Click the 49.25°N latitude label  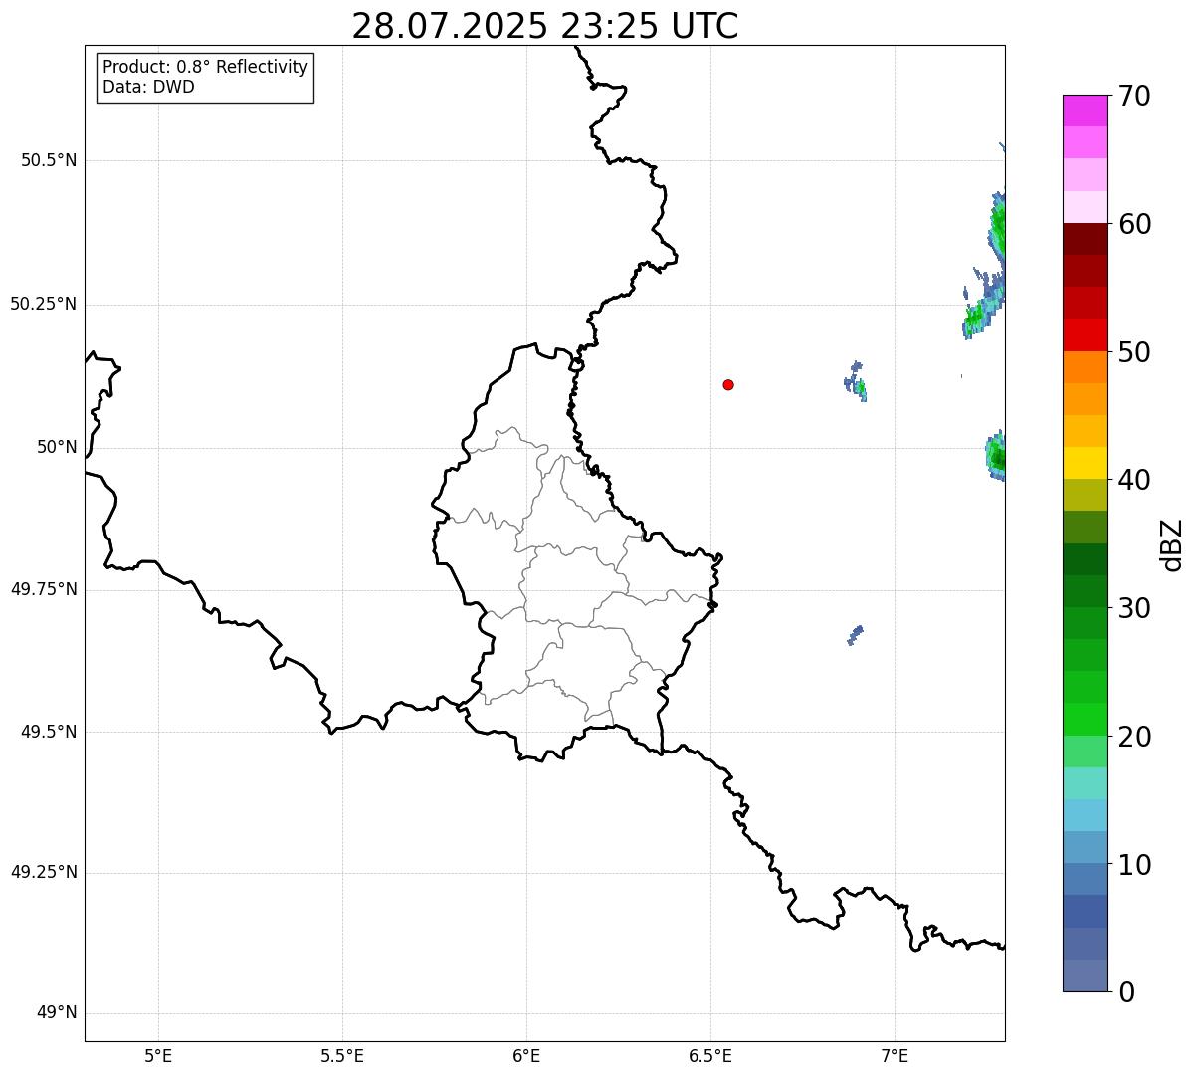(x=44, y=872)
